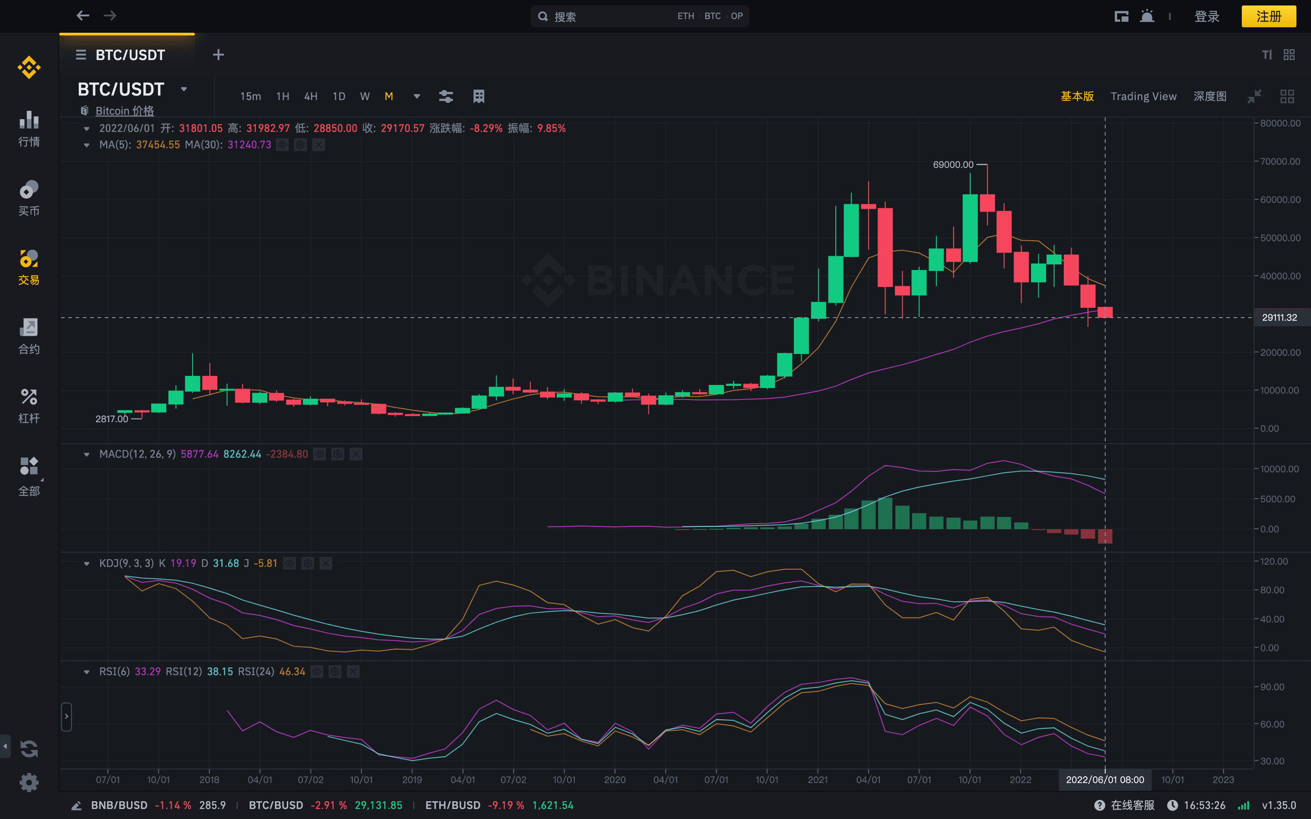Collapse the KDJ panel arrow
Image resolution: width=1311 pixels, height=819 pixels.
(86, 564)
